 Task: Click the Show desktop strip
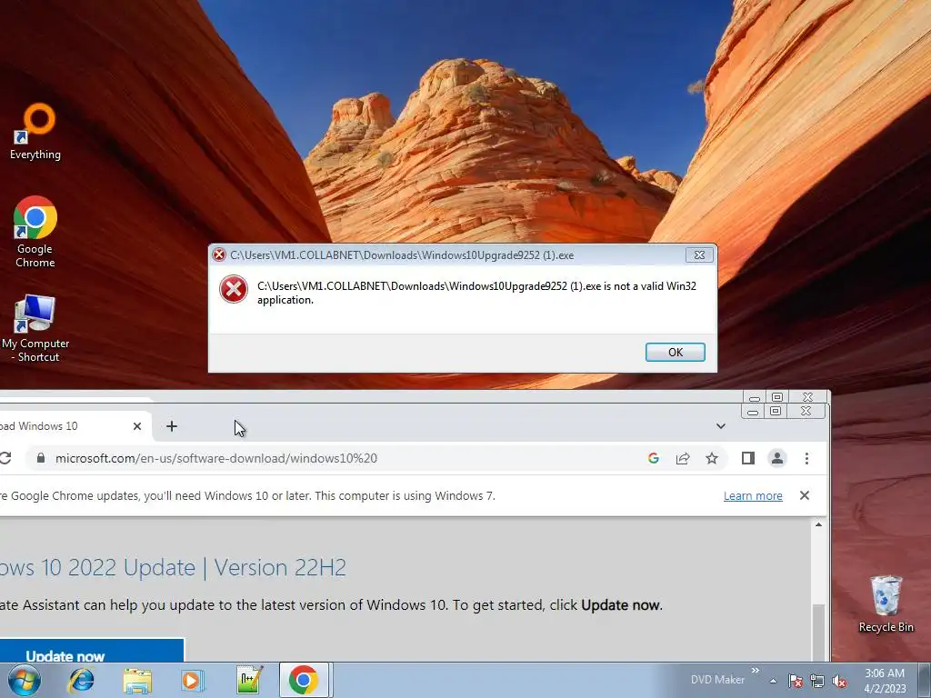point(925,680)
